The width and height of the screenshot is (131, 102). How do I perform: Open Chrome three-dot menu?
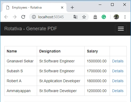[125, 17]
